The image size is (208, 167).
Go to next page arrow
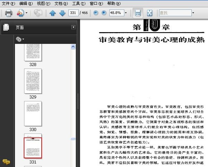pyautogui.click(x=62, y=13)
